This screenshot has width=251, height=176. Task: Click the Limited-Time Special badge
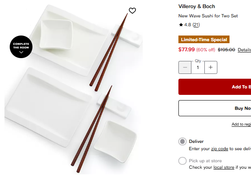[204, 40]
